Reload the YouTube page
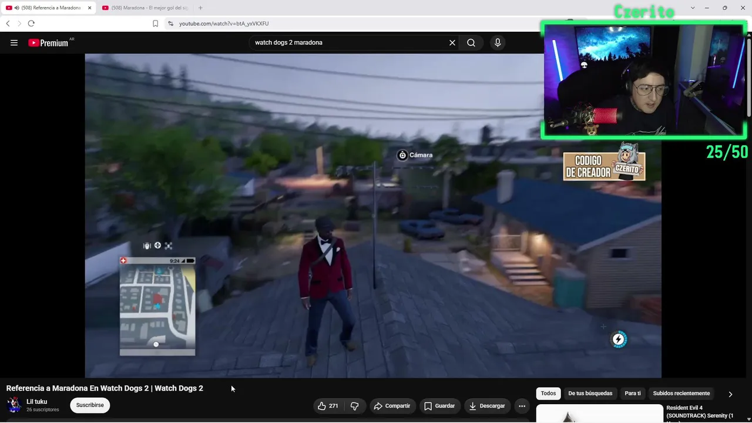The width and height of the screenshot is (752, 423). (x=31, y=23)
